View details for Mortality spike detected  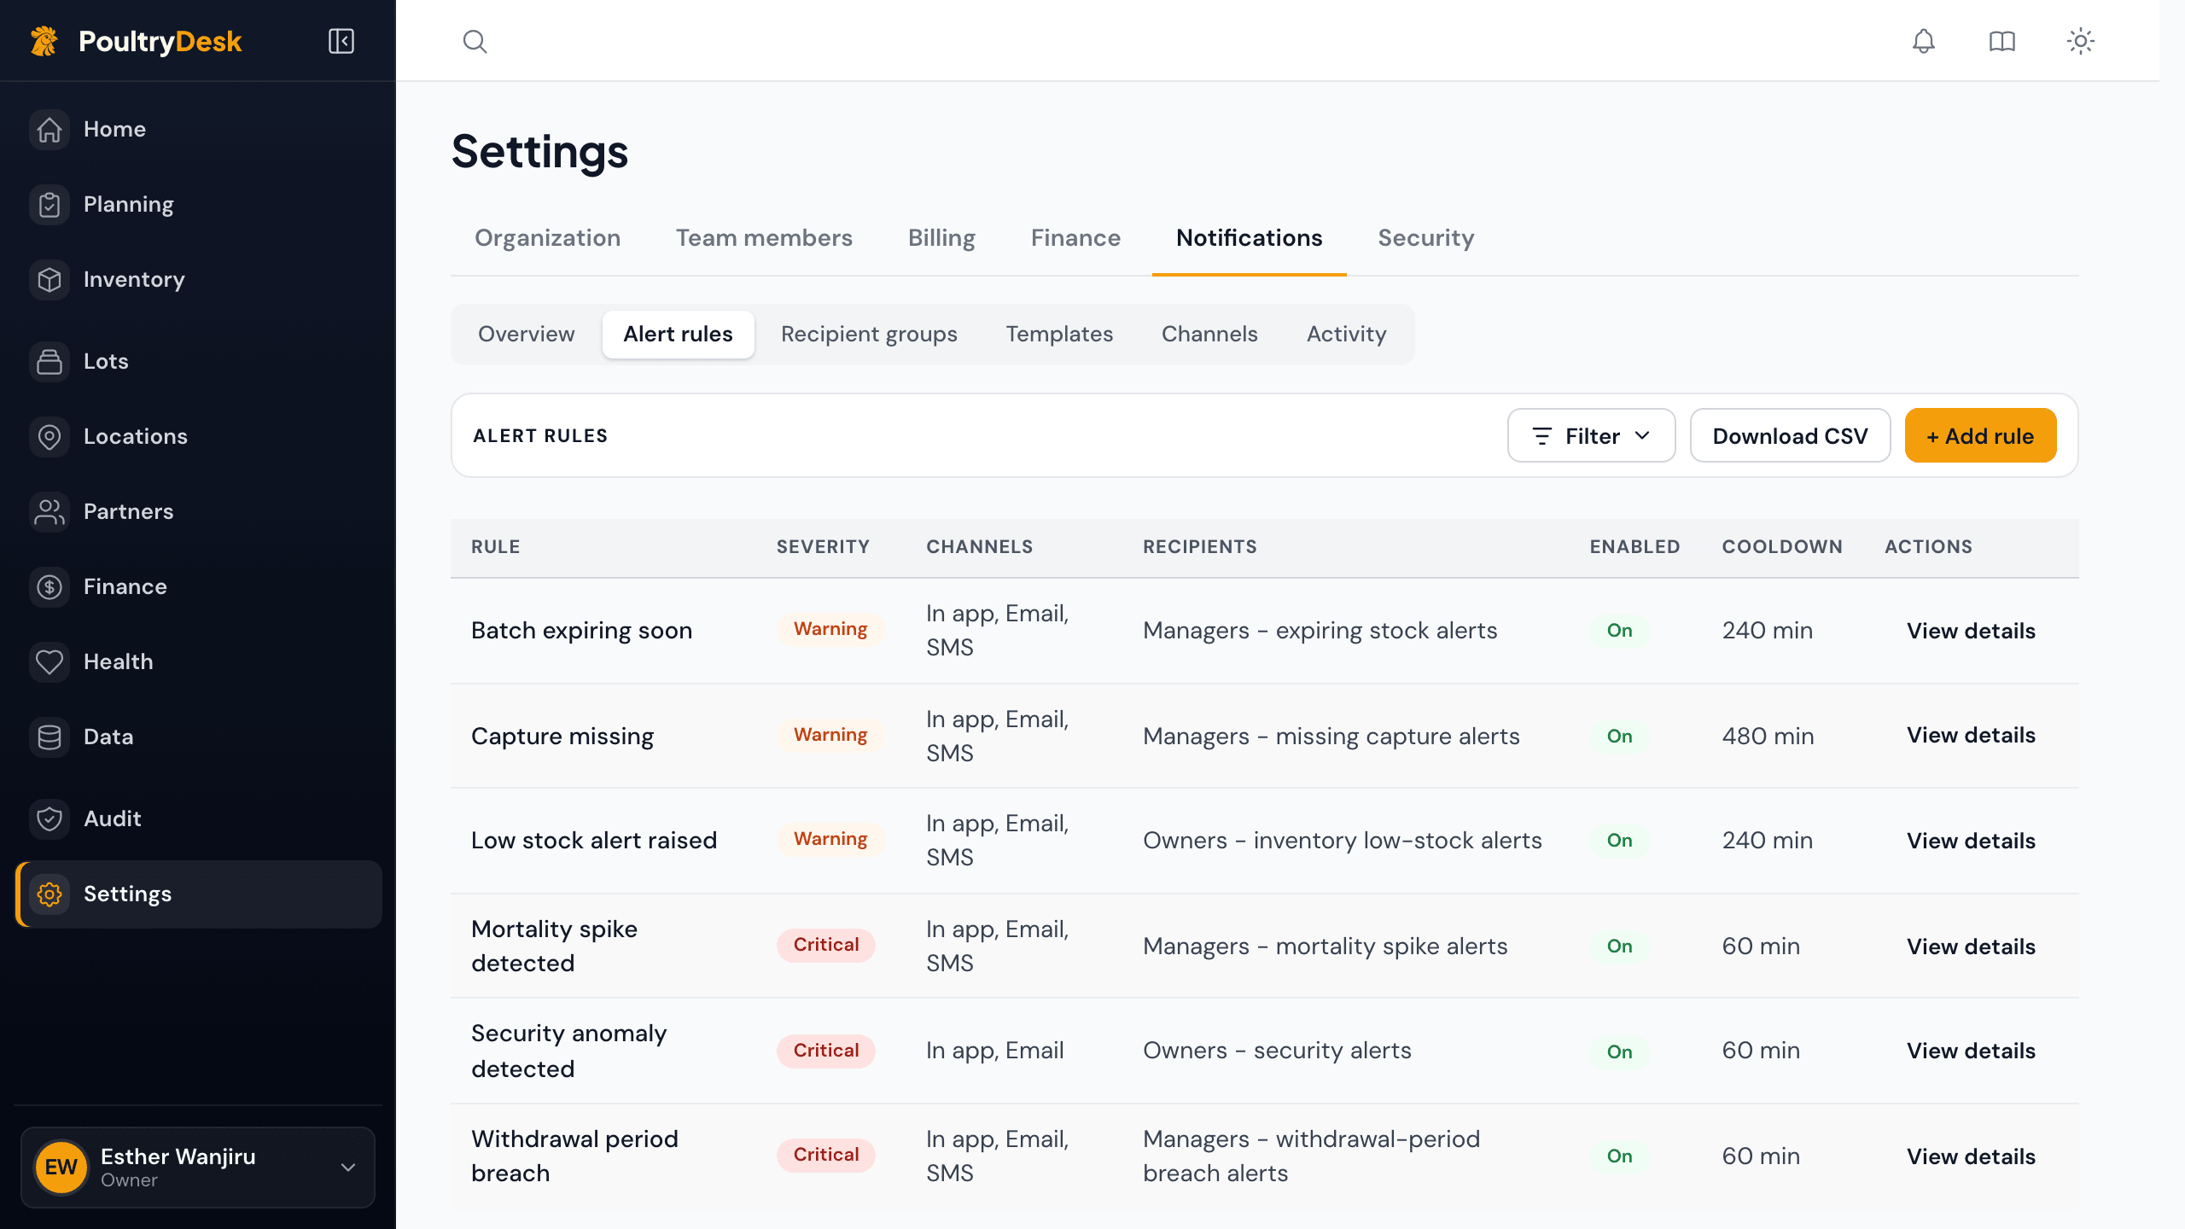point(1971,947)
